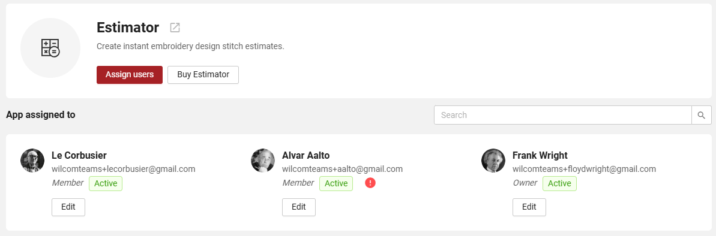This screenshot has width=716, height=236.
Task: Click Alvar Aalto's Active status badge
Action: coord(336,184)
